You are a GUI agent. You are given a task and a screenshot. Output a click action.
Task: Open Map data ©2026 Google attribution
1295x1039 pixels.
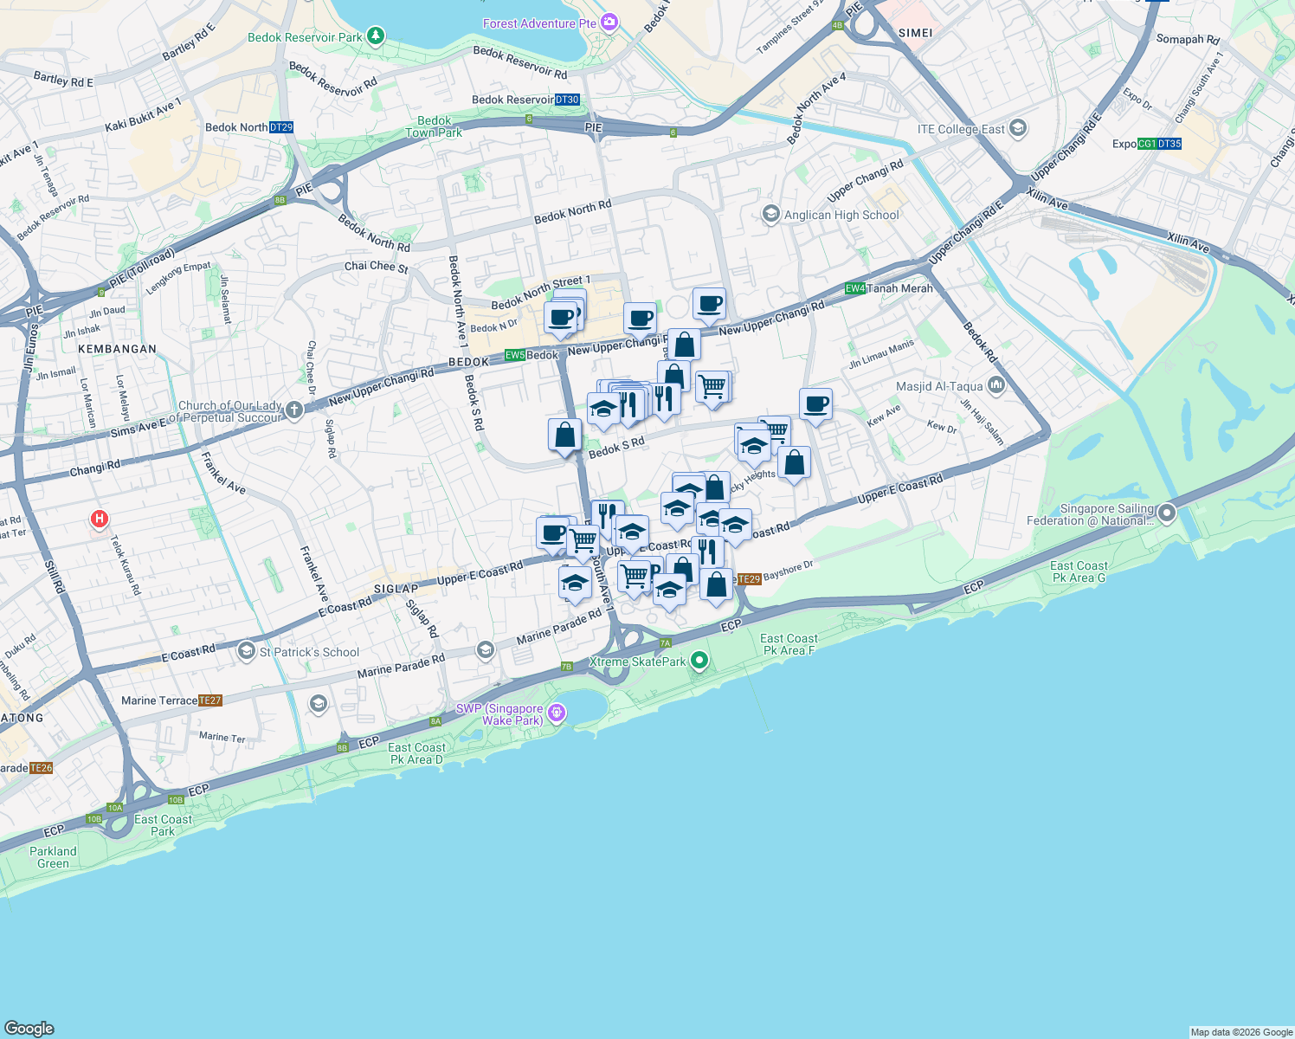1241,1032
